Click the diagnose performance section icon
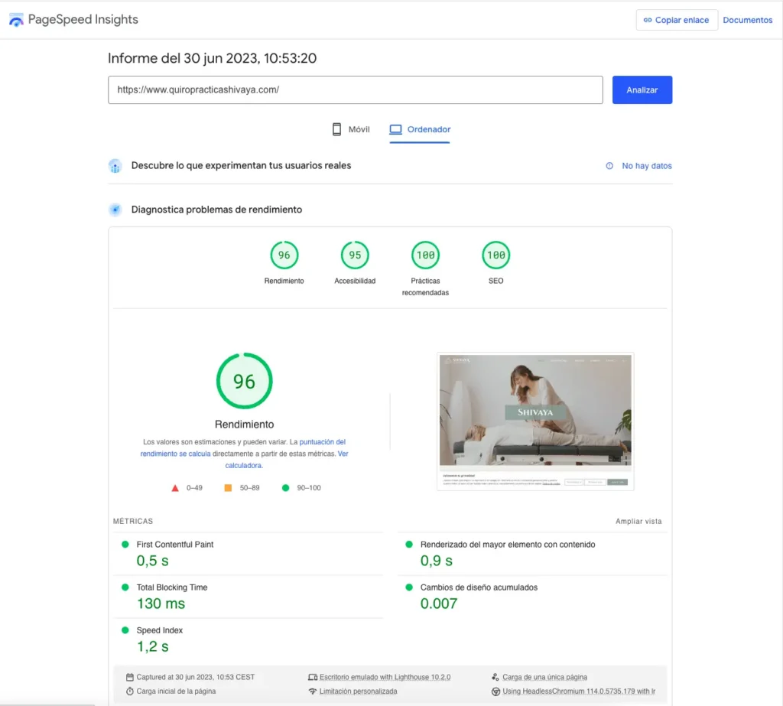783x706 pixels. point(115,210)
